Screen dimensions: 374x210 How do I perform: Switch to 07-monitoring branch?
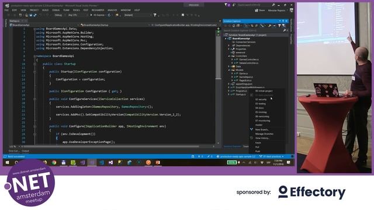(262, 121)
